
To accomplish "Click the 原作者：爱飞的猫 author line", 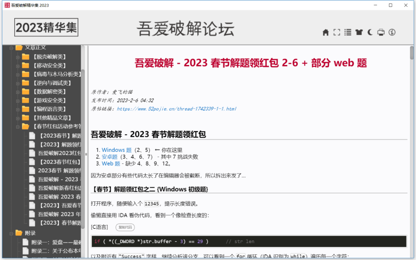I will click(112, 92).
